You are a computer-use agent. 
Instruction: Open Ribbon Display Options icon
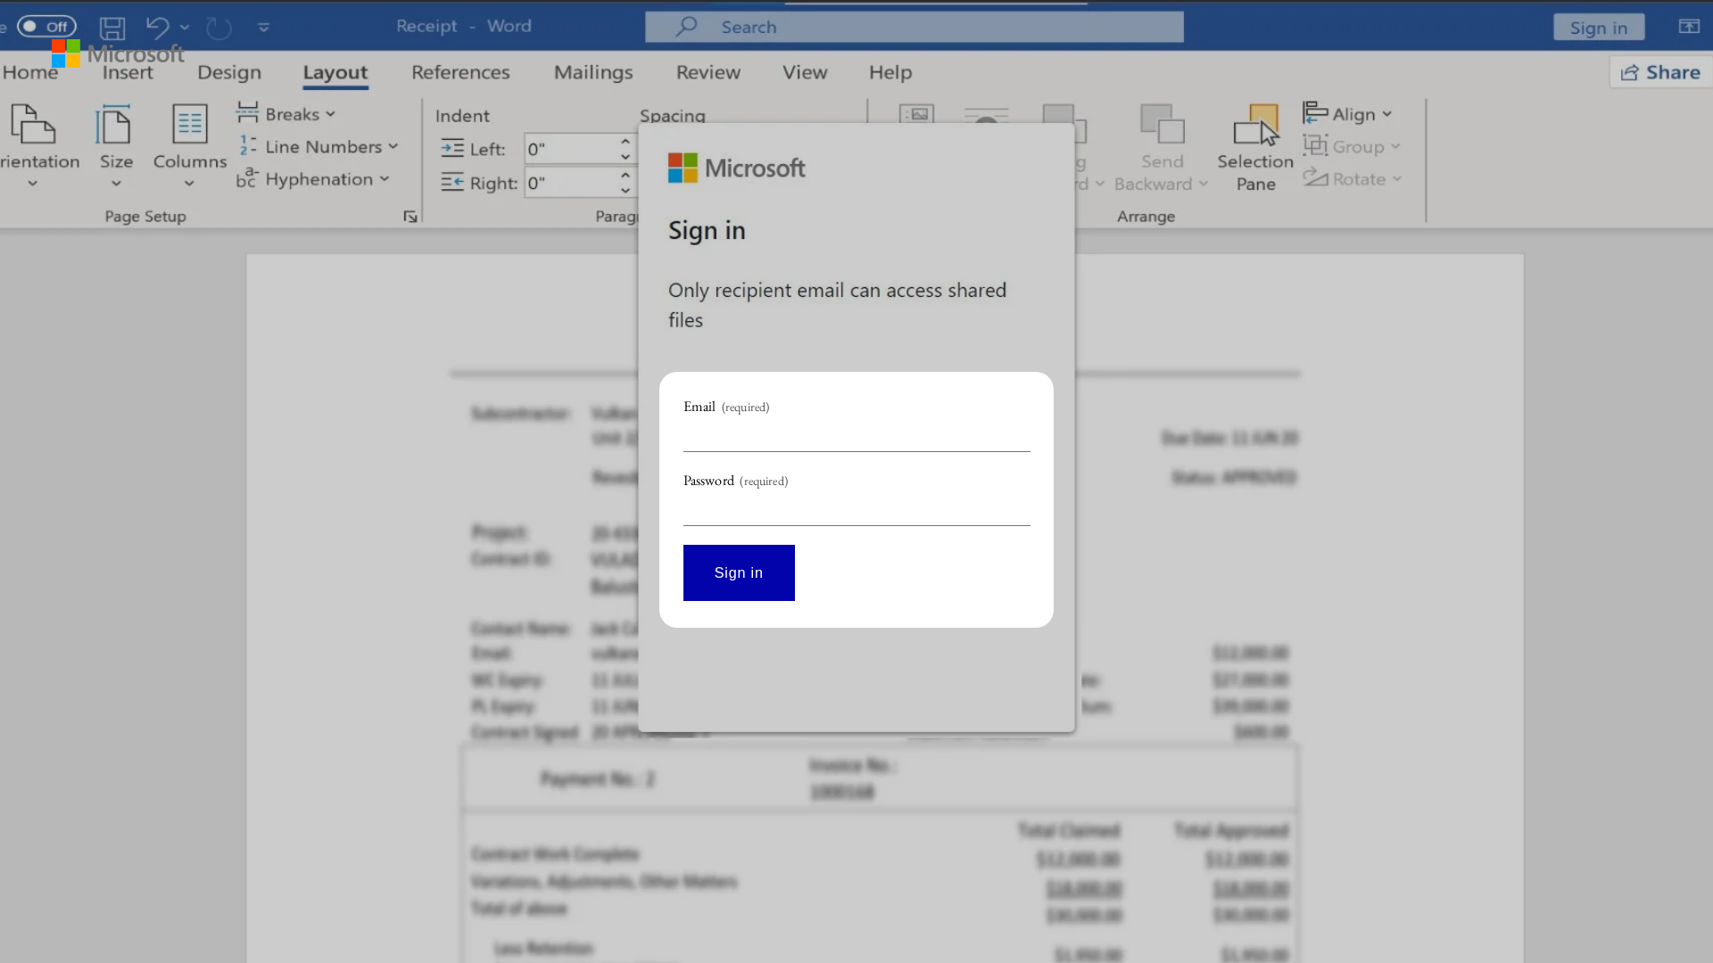[x=1689, y=27]
